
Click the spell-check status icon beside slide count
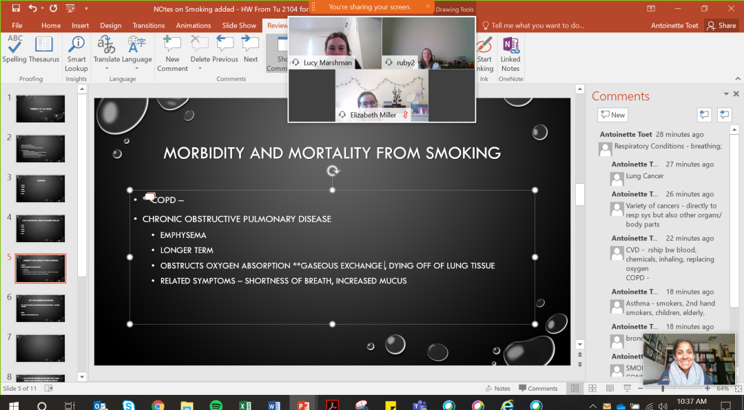(x=48, y=388)
